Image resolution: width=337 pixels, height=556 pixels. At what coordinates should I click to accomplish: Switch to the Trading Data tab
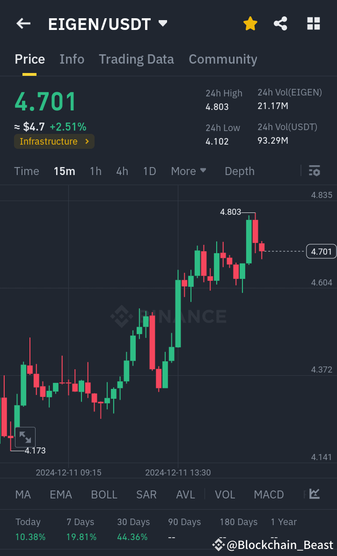(x=136, y=59)
